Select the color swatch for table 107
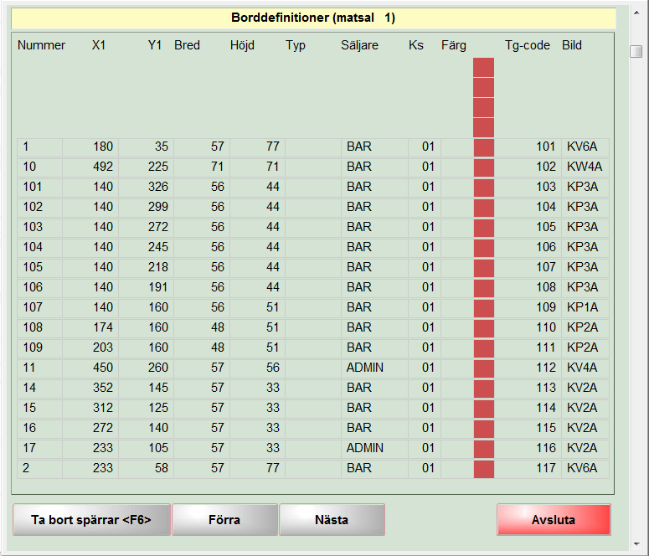Image resolution: width=649 pixels, height=556 pixels. tap(484, 308)
